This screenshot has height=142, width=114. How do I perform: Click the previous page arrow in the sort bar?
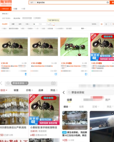[x=111, y=24]
